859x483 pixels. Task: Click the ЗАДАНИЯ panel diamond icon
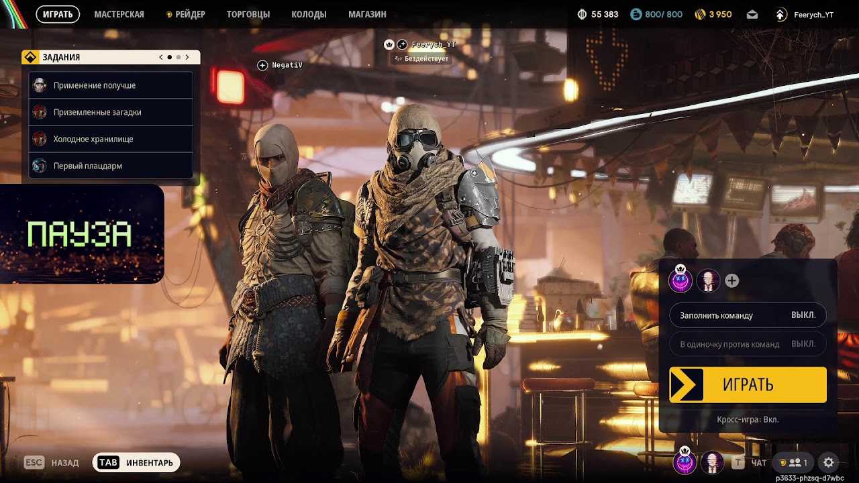pos(30,57)
